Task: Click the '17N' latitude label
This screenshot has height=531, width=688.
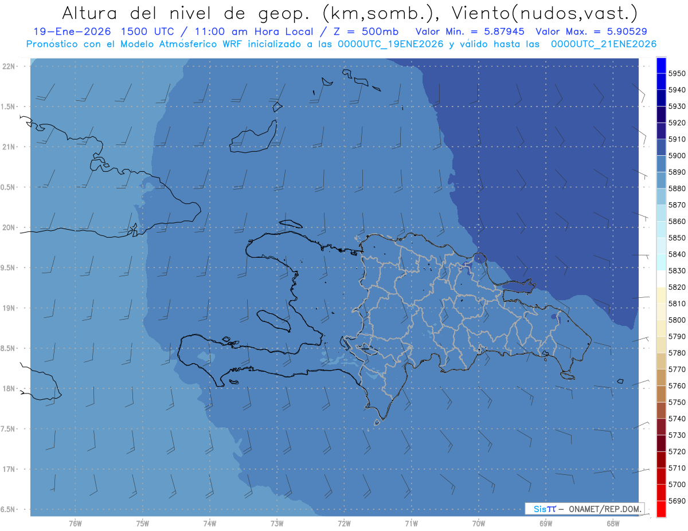Action: point(9,469)
